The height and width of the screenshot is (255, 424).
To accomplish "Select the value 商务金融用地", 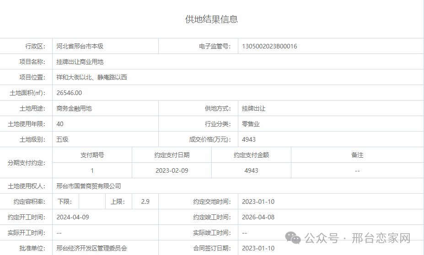I will 74,108.
